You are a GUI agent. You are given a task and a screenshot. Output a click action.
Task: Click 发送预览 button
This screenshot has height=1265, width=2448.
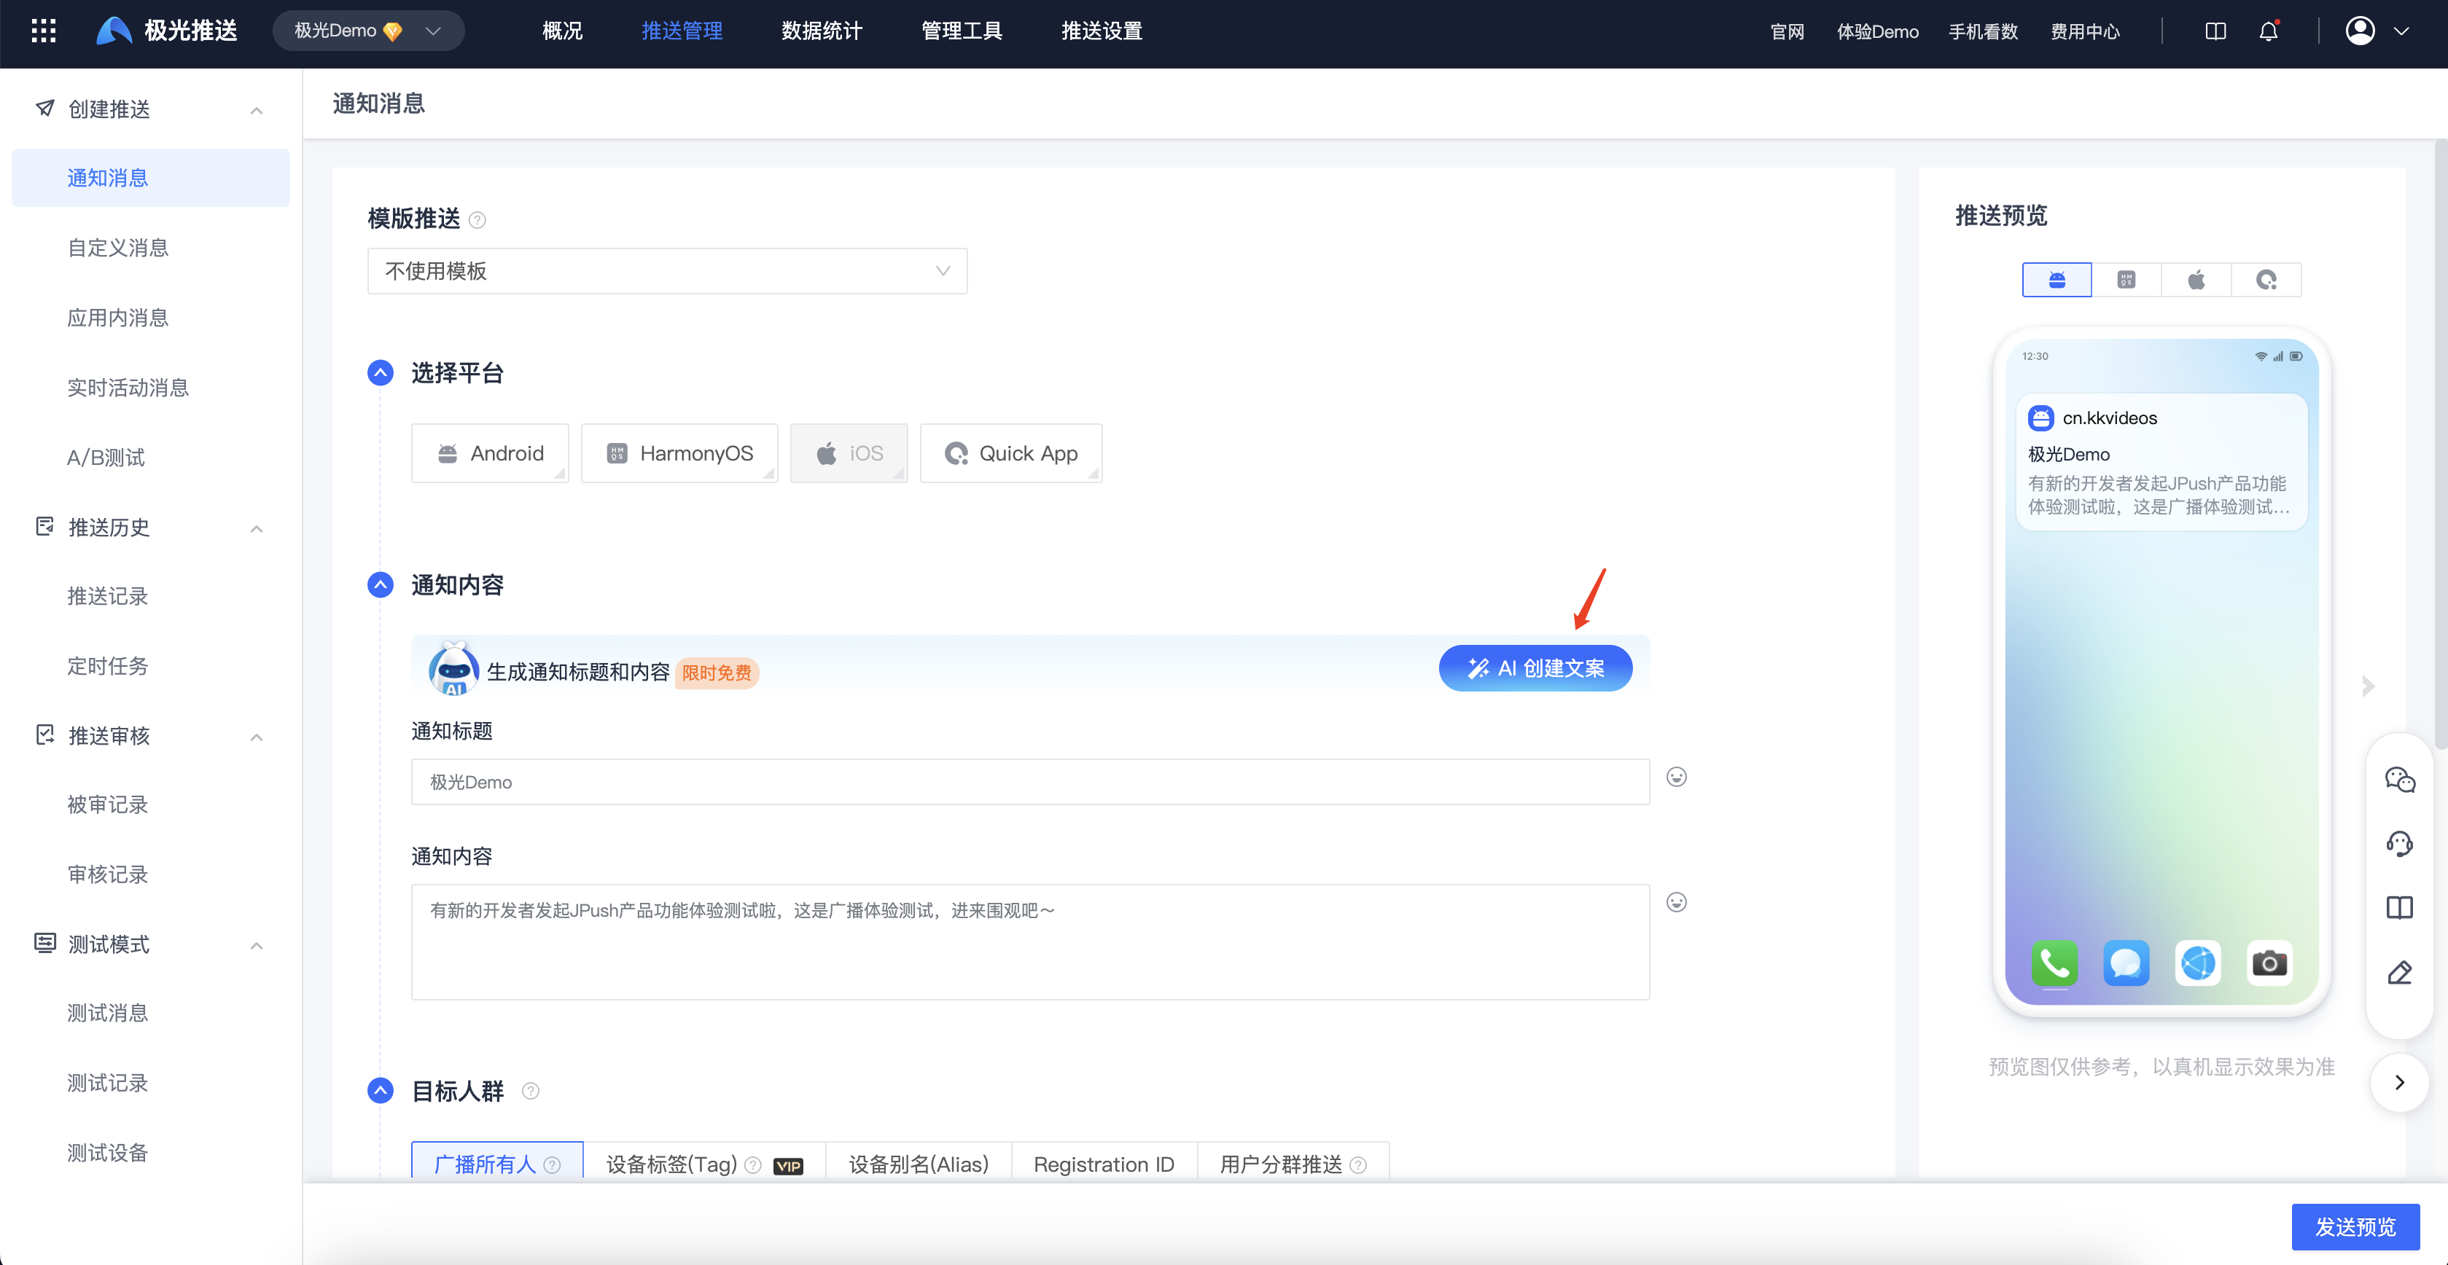[2356, 1227]
